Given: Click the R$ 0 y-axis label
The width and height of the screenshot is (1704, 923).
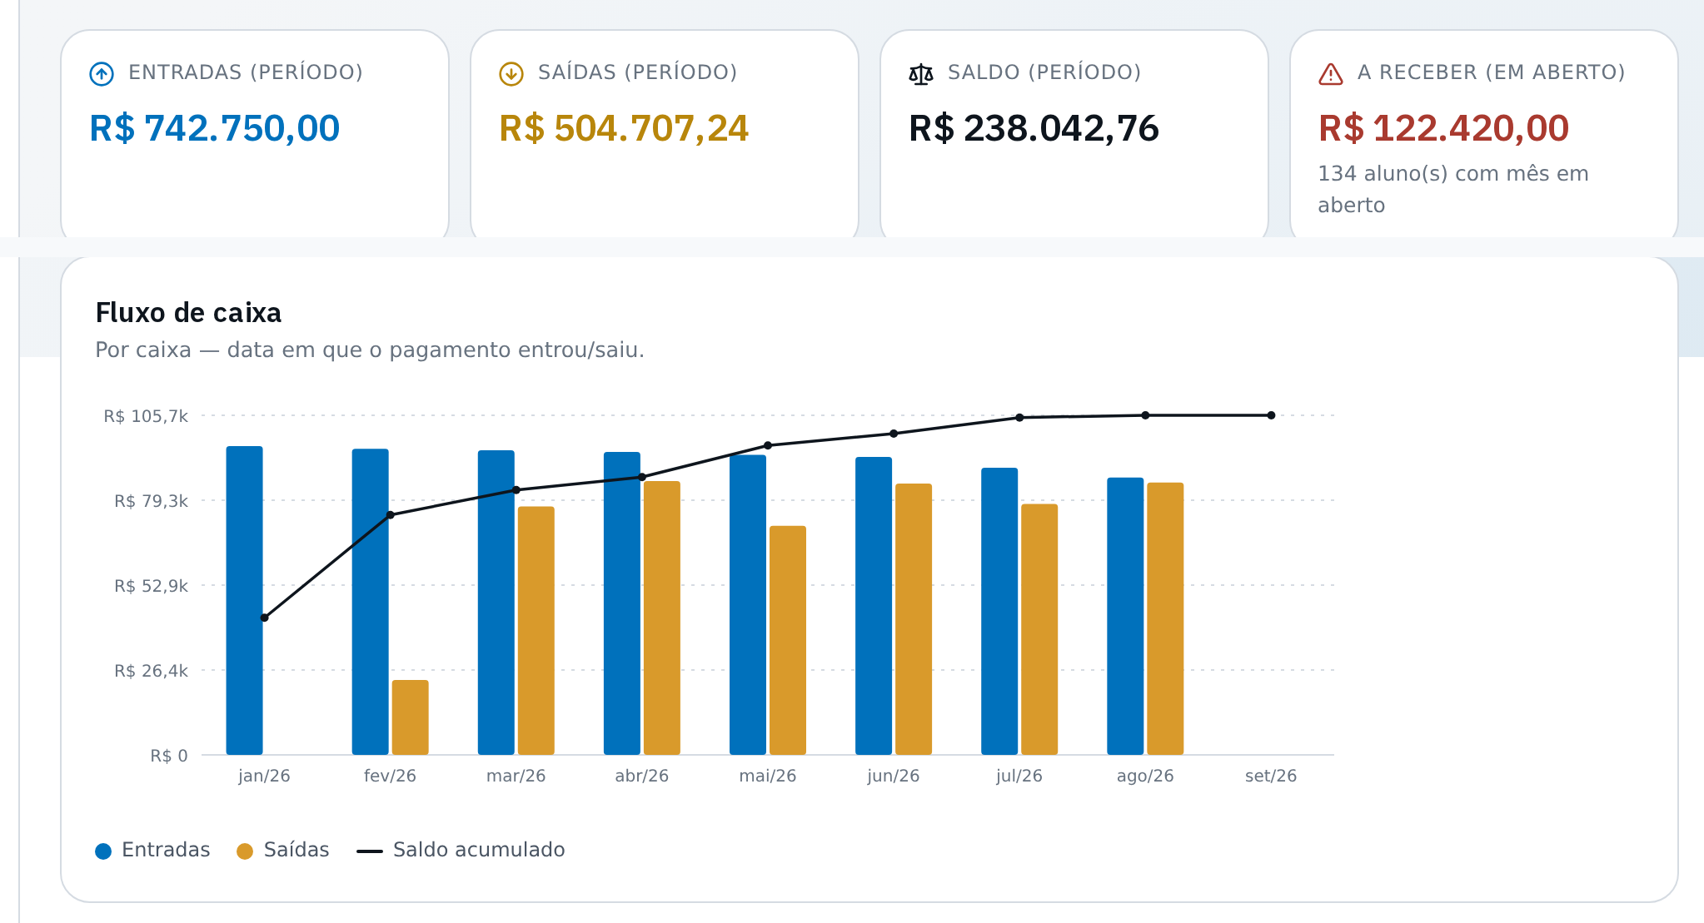Looking at the screenshot, I should [169, 756].
